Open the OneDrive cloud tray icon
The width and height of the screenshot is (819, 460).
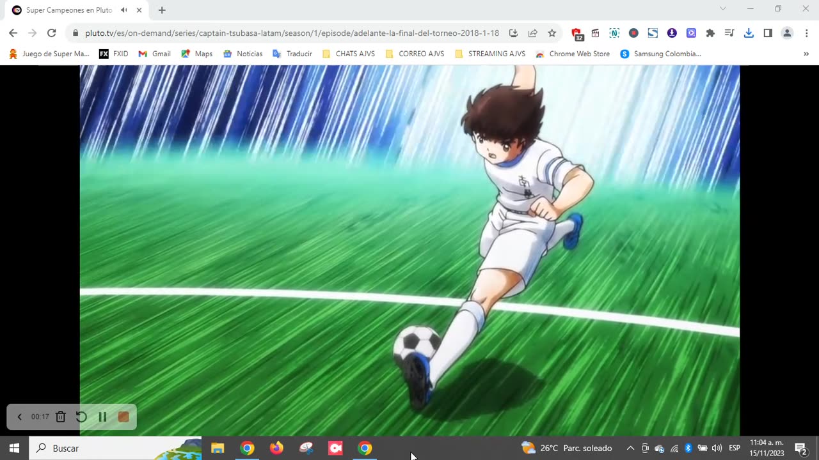click(x=660, y=448)
